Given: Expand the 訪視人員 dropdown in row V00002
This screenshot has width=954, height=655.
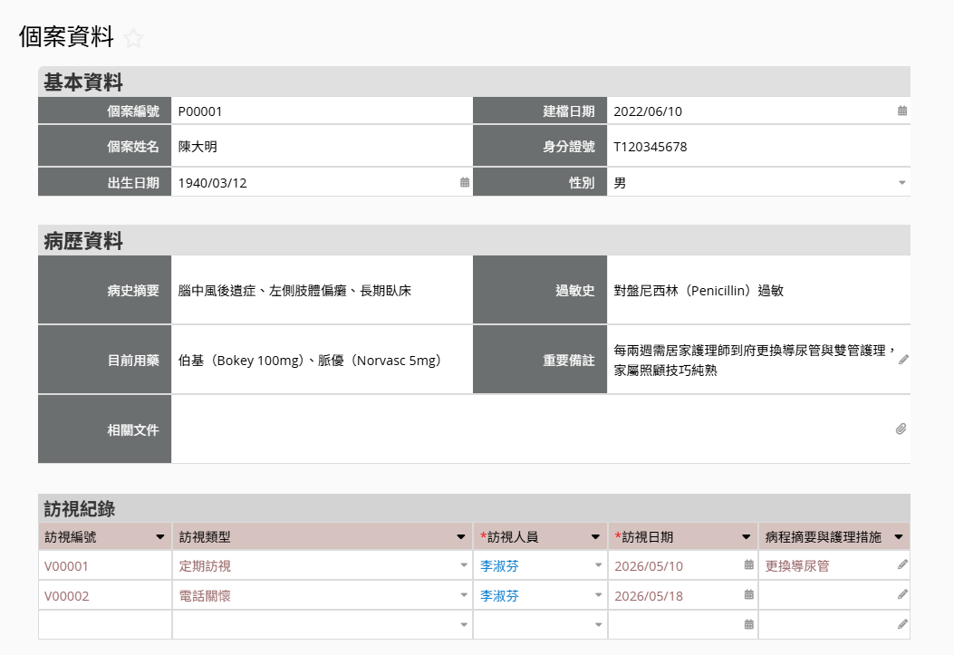Looking at the screenshot, I should (599, 595).
